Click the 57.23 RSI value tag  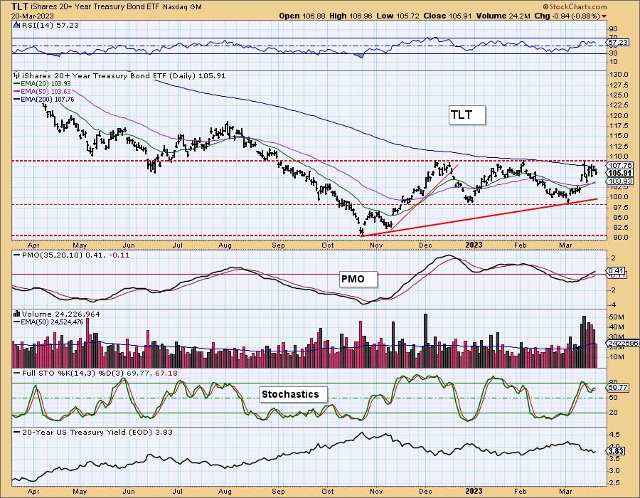tap(617, 42)
